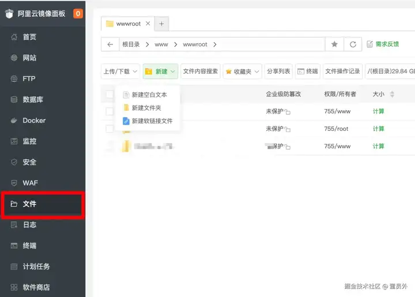Screen dimensions: 415x297
Task: Expand the 上传/下载 dropdown
Action: point(120,71)
